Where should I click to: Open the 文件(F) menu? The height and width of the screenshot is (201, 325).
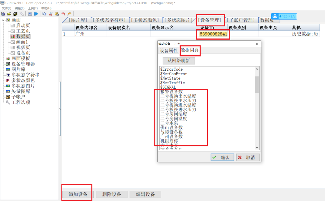(x=6, y=8)
